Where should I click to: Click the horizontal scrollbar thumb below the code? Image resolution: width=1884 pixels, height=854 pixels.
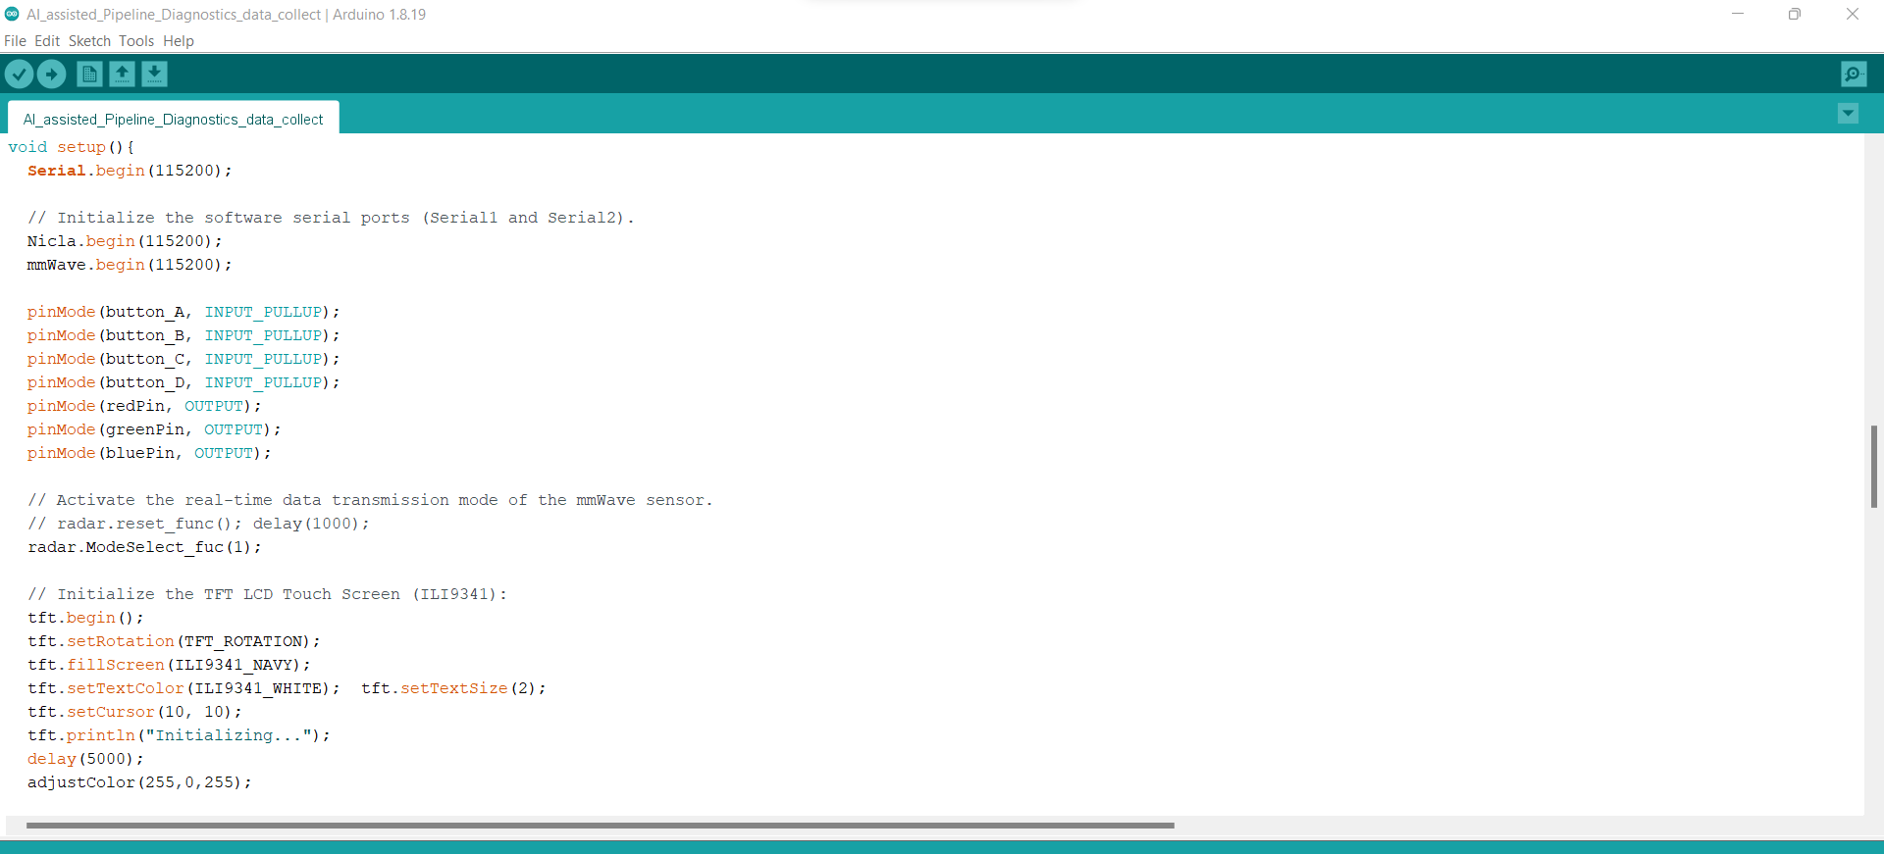(600, 826)
